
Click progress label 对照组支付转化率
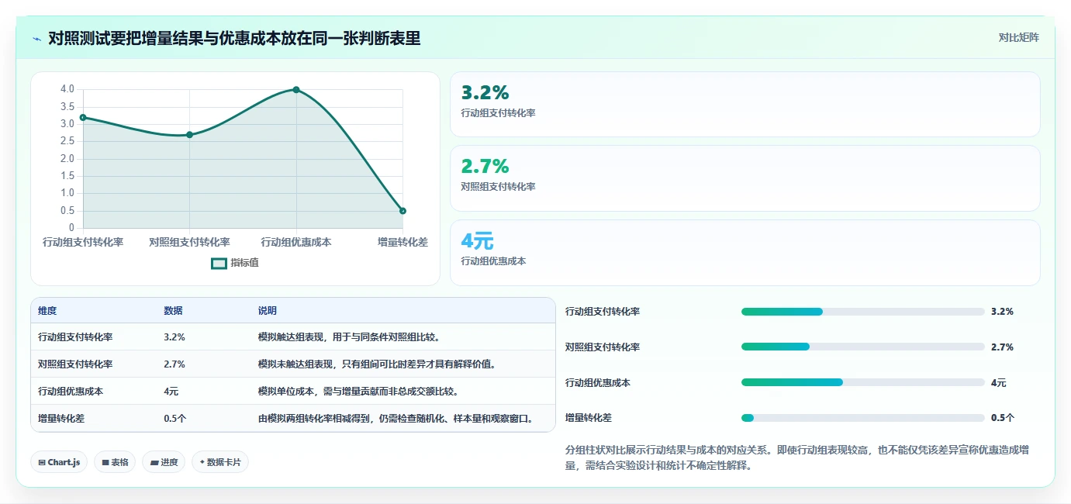tap(603, 347)
